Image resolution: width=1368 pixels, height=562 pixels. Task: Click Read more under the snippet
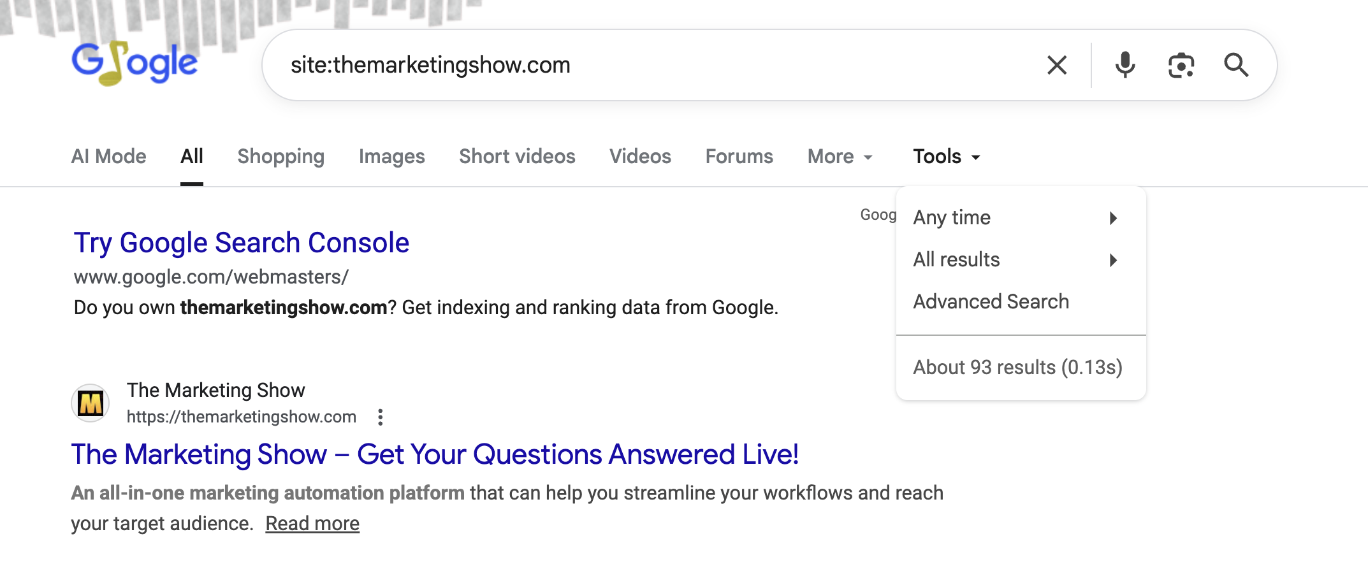[x=312, y=524]
